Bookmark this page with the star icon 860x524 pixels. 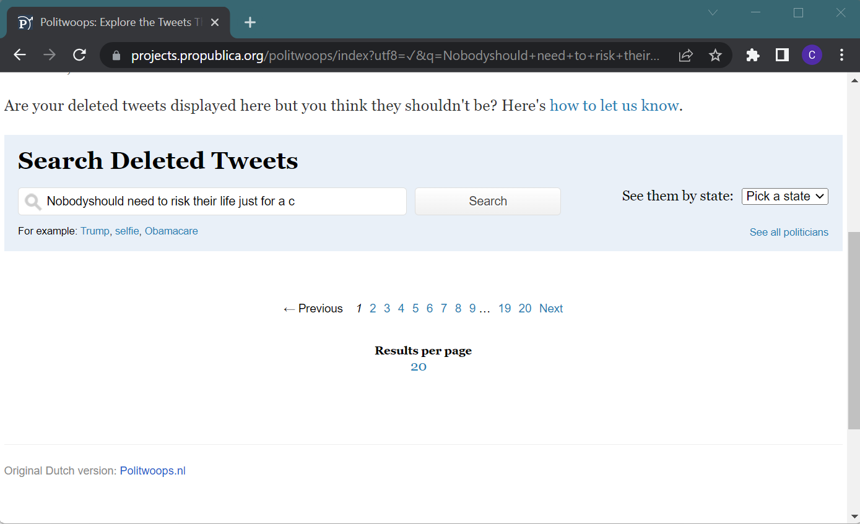click(715, 56)
